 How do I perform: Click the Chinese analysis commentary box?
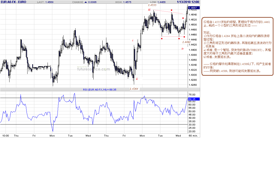point(237,46)
